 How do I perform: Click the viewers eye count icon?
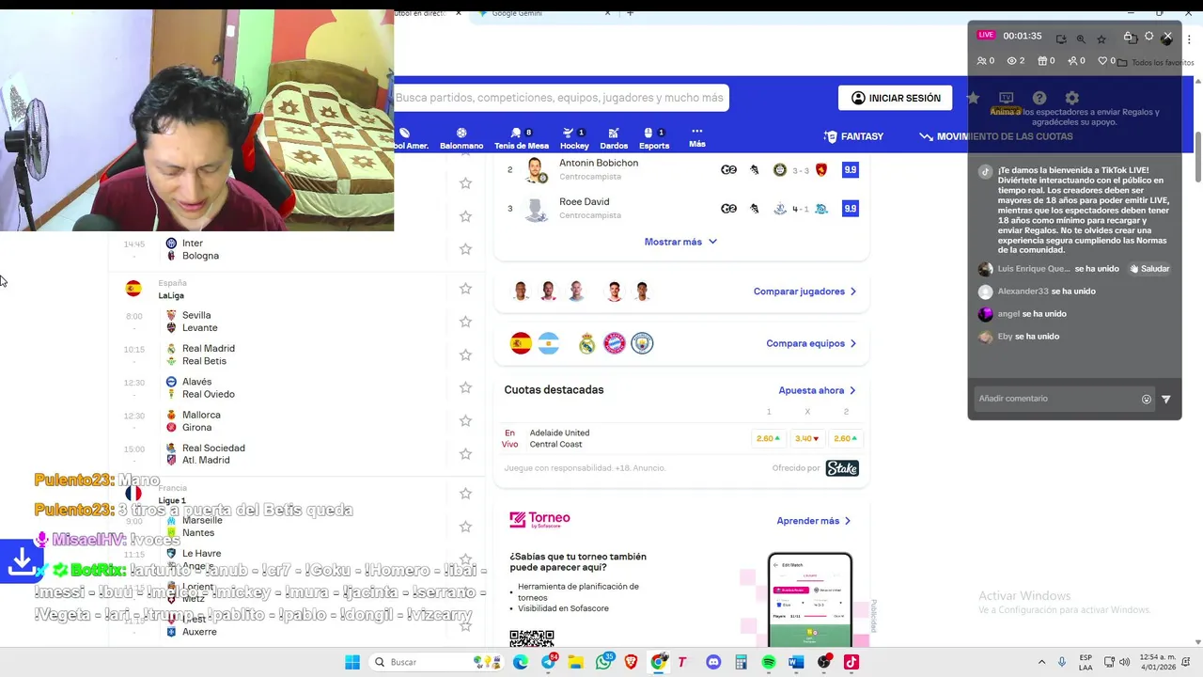click(x=1016, y=61)
